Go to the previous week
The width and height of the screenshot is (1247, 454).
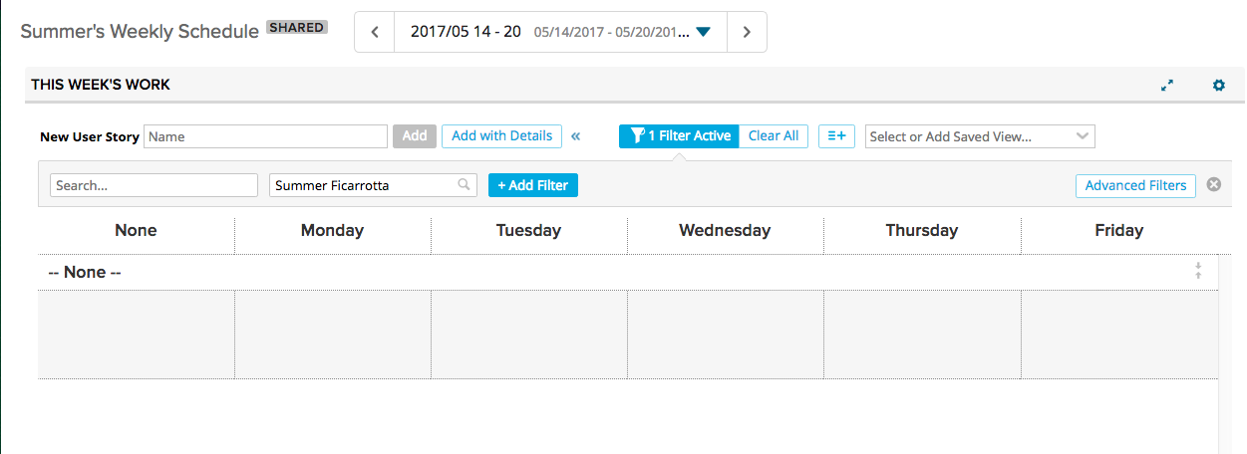[x=375, y=32]
